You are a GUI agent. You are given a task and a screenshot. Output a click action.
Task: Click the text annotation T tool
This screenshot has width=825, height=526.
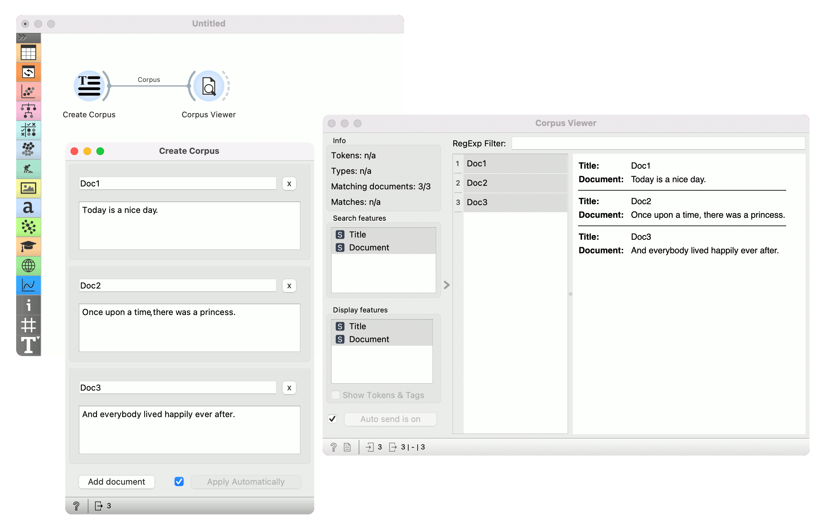tap(28, 344)
